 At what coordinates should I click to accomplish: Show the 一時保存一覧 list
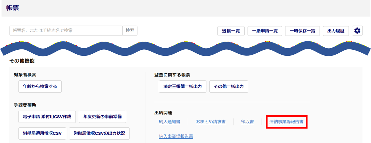302,31
